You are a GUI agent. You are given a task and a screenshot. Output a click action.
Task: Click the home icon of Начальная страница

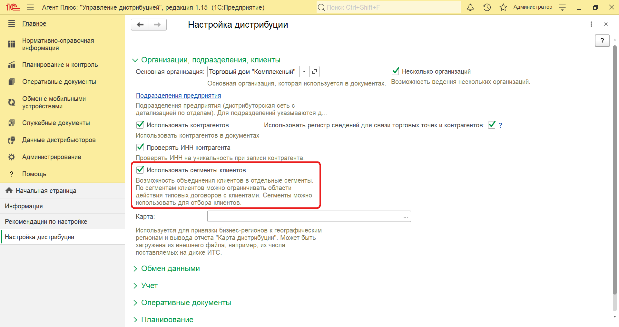9,190
